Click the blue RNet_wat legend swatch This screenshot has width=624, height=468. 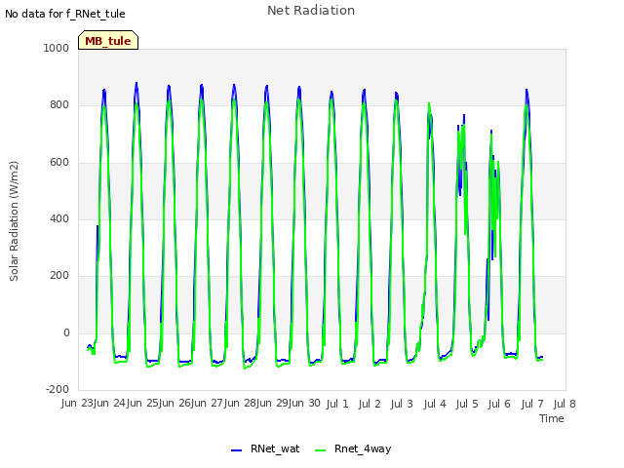point(236,450)
